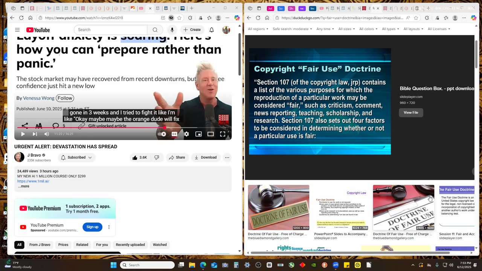Open the 'Copyright Law' slide thumbnail
482x271 pixels.
(x=341, y=207)
